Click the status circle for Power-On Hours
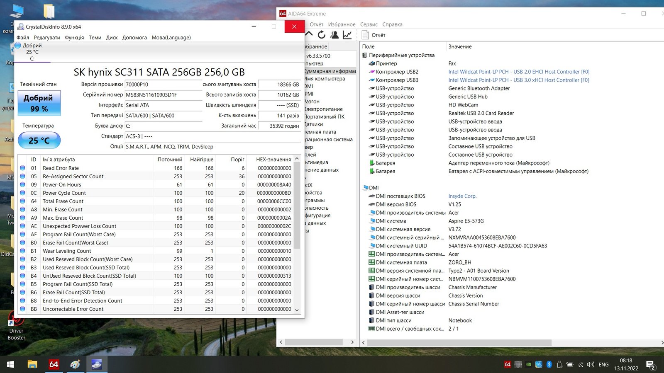The image size is (664, 373). click(22, 184)
